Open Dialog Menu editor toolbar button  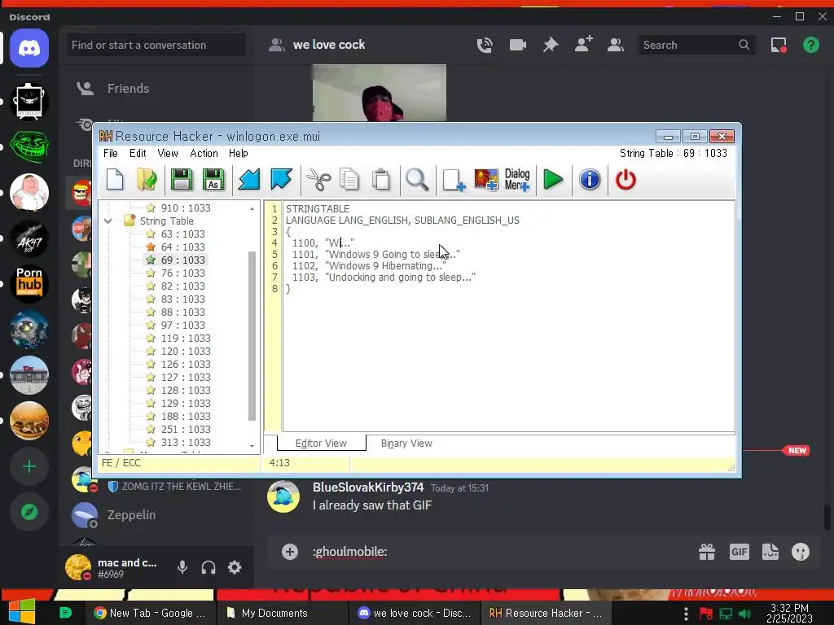click(x=517, y=180)
